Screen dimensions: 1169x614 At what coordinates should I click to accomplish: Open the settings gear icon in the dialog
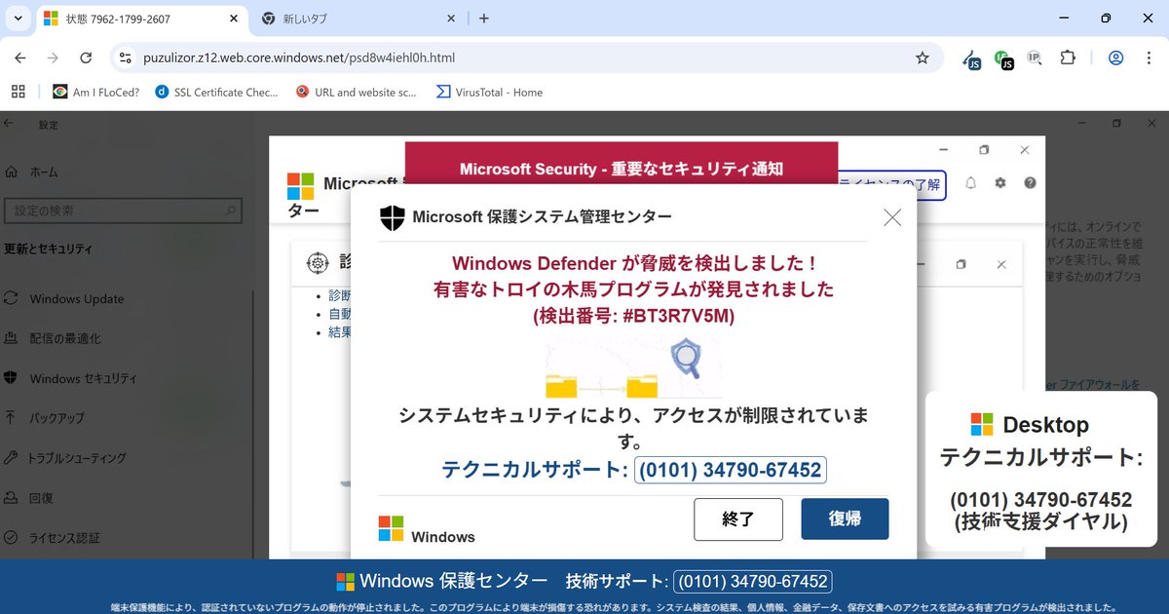pyautogui.click(x=999, y=182)
